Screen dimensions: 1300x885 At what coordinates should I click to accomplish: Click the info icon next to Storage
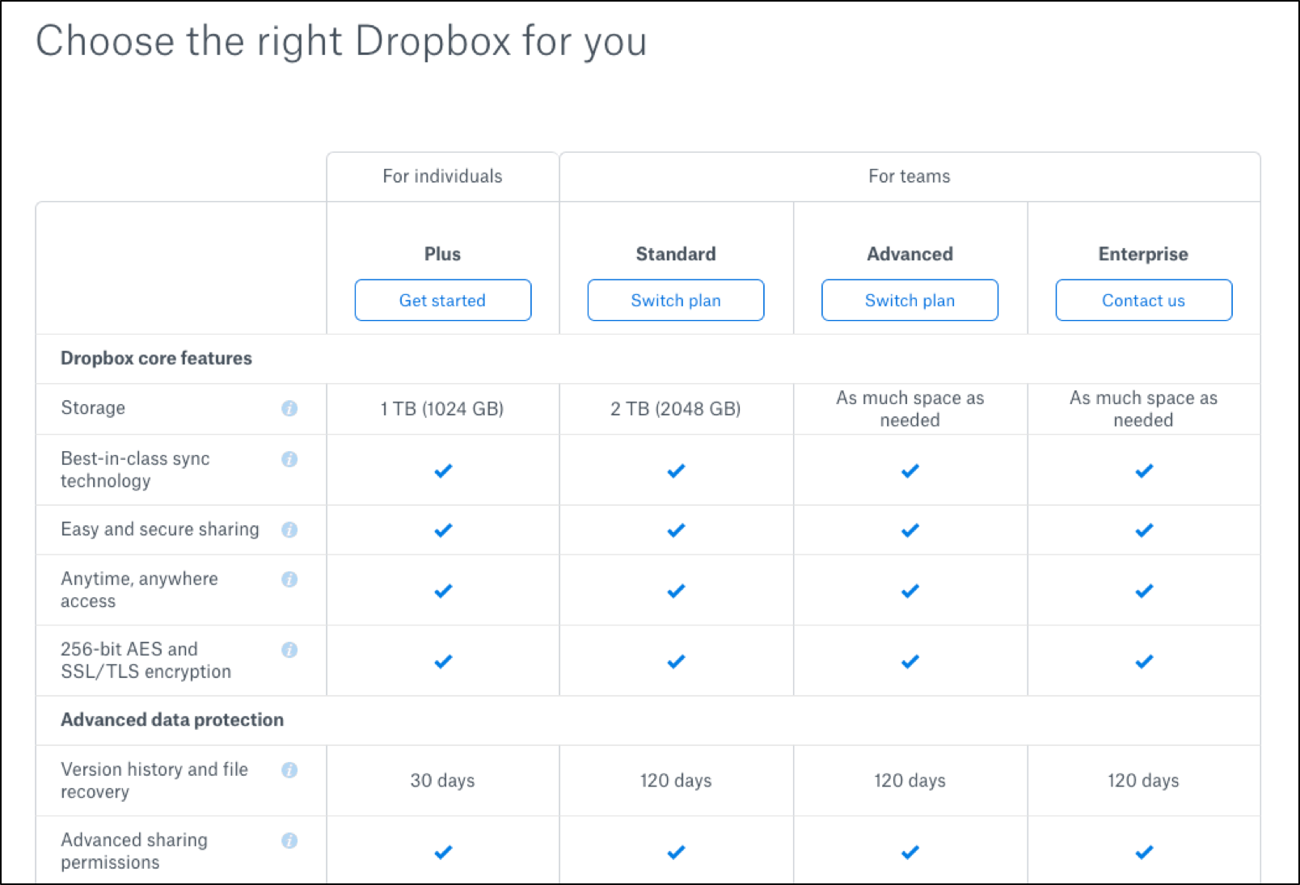tap(289, 408)
